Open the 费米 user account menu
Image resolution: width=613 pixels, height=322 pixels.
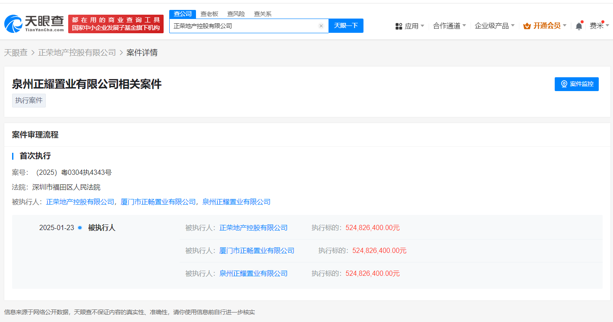[x=599, y=26]
